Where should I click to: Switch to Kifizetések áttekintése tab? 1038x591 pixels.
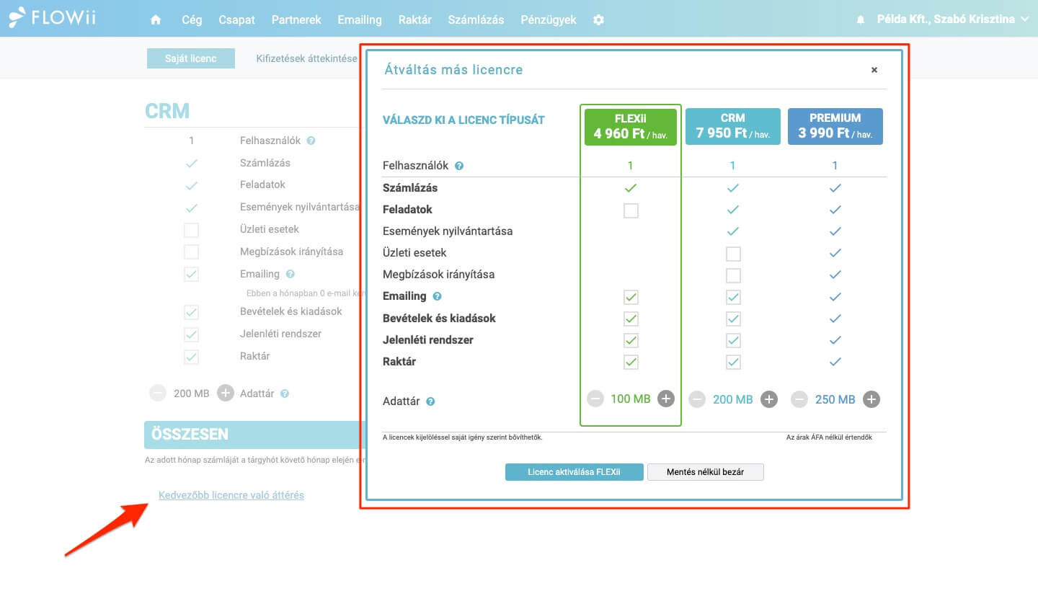306,58
